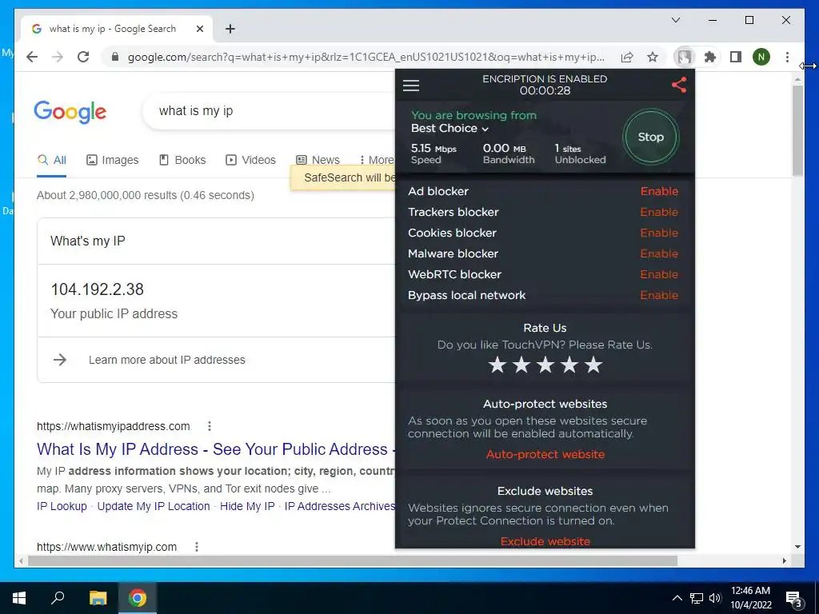
Task: Click the IP Lookup sitelink
Action: tap(62, 506)
